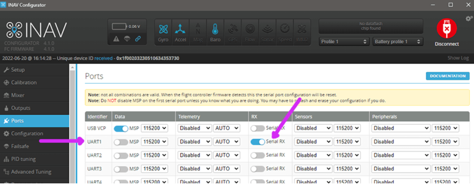
Task: Open UART3 Telemetry Disabled dropdown
Action: [x=195, y=168]
